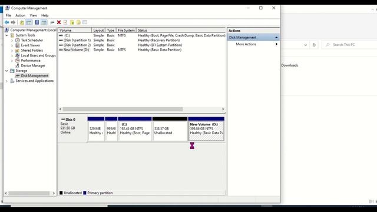Select the (C:) 192.45 GB NTFS partition block
Image resolution: width=377 pixels, height=212 pixels.
(x=135, y=129)
